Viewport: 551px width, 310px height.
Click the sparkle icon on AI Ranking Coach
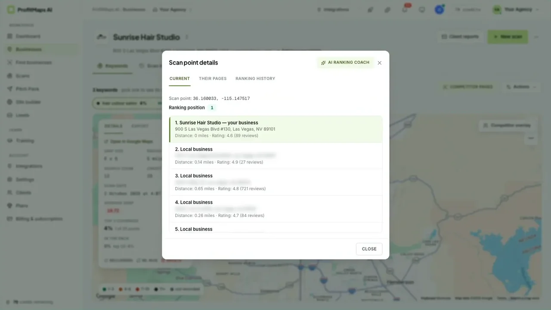(323, 63)
